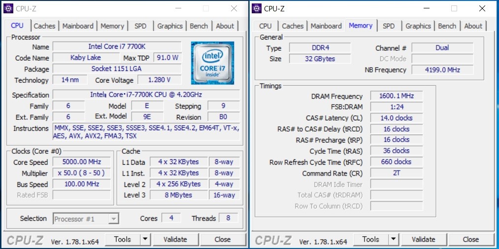
Task: Expand Tools dropdown arrow in left window
Action: (145, 239)
